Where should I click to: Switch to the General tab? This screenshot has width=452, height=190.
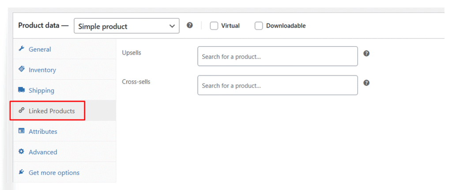(x=40, y=49)
